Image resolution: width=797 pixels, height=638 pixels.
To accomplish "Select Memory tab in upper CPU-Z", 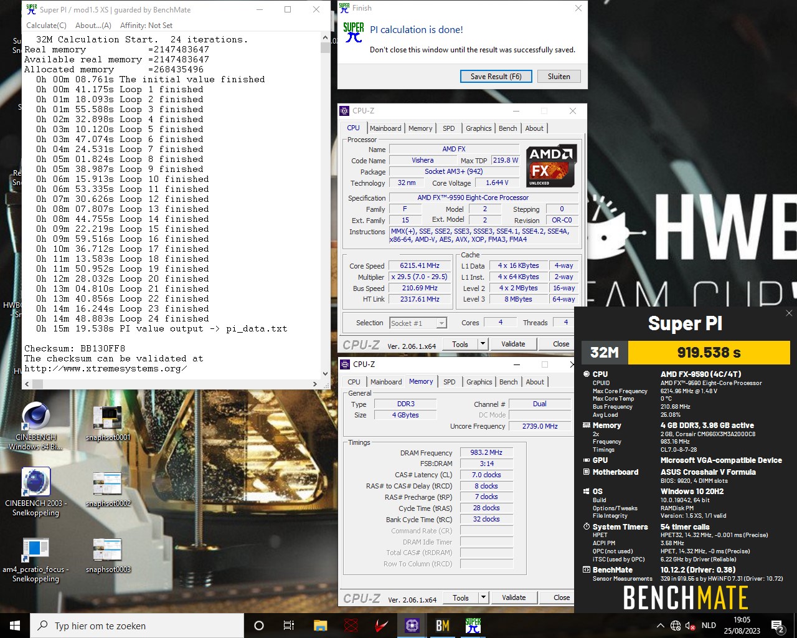I will click(x=420, y=128).
